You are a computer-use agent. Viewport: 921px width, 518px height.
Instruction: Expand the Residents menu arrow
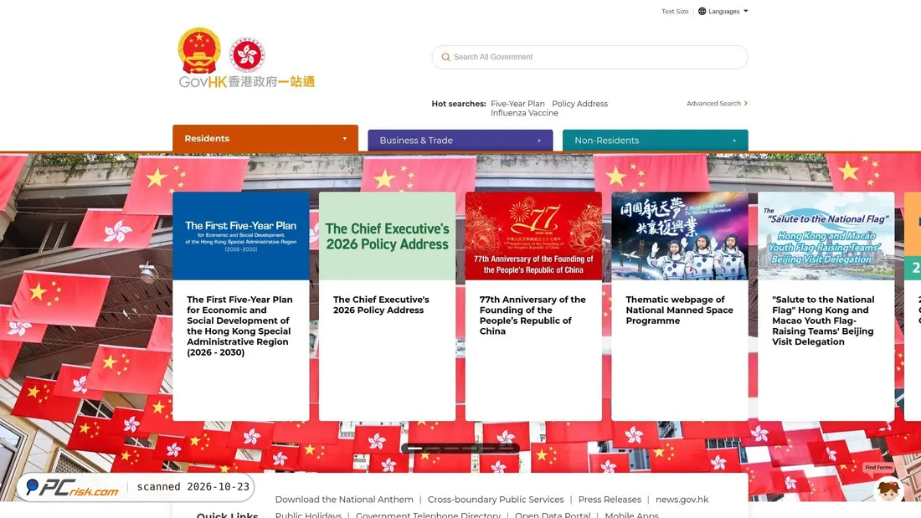point(345,139)
